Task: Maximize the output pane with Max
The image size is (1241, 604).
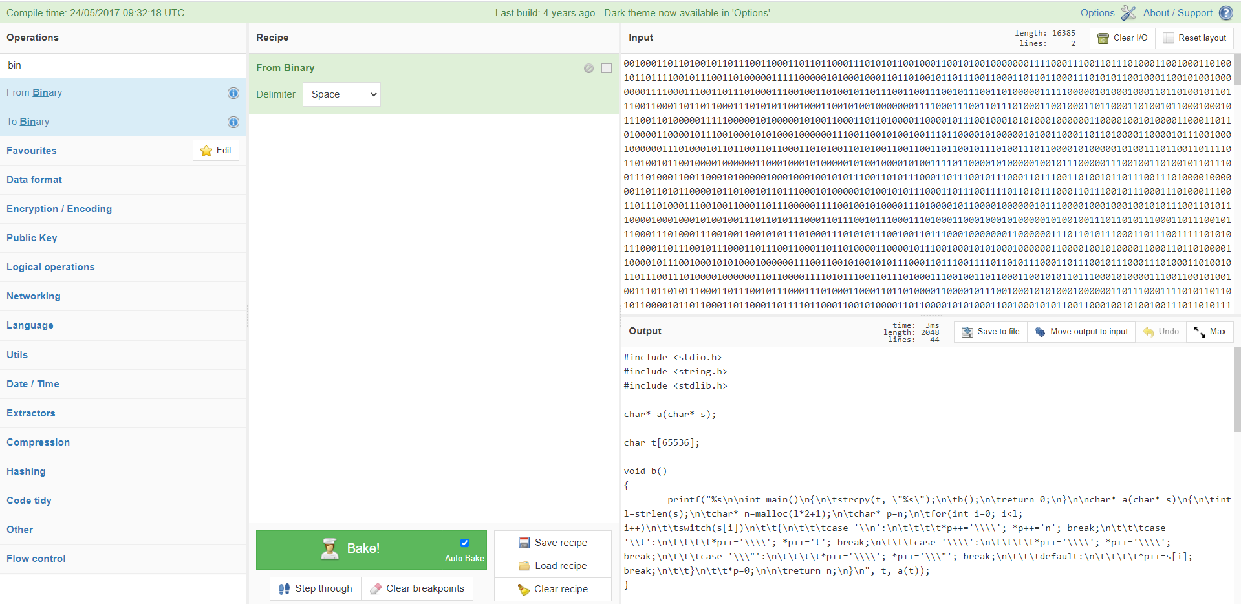Action: click(1210, 332)
